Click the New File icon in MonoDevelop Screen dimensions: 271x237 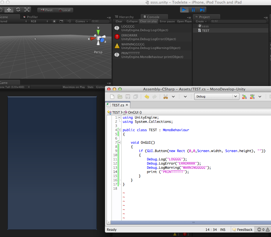[x=112, y=96]
